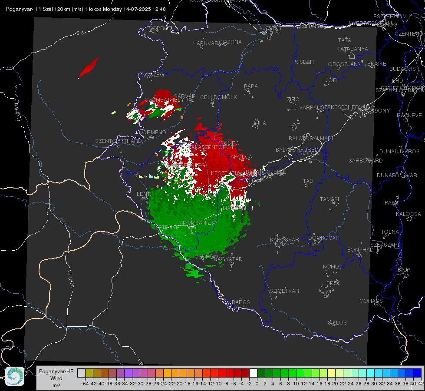Click the DUNAUJVAROS town label
This screenshot has height=391, width=425.
399,152
